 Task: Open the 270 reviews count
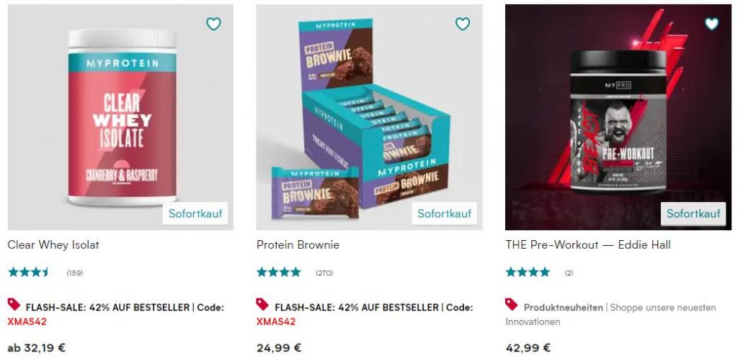(x=324, y=273)
